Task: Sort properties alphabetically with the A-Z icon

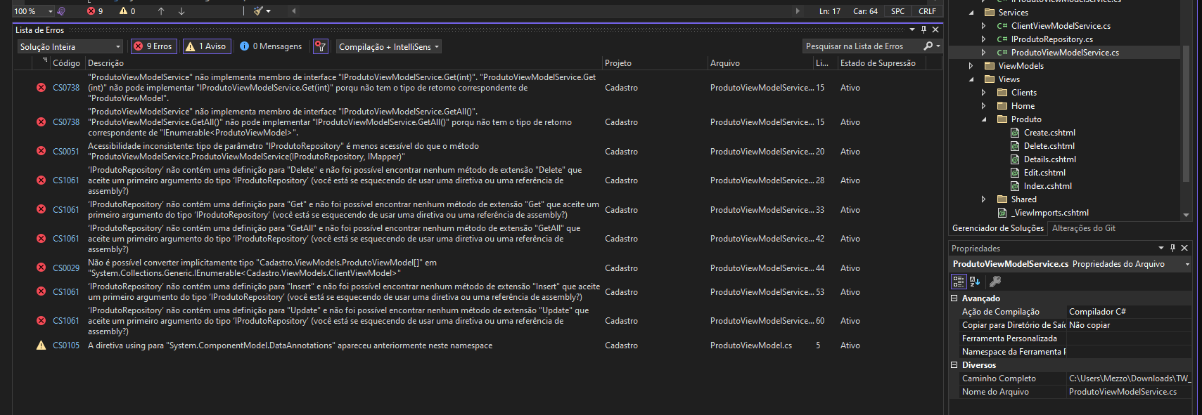Action: coord(975,282)
